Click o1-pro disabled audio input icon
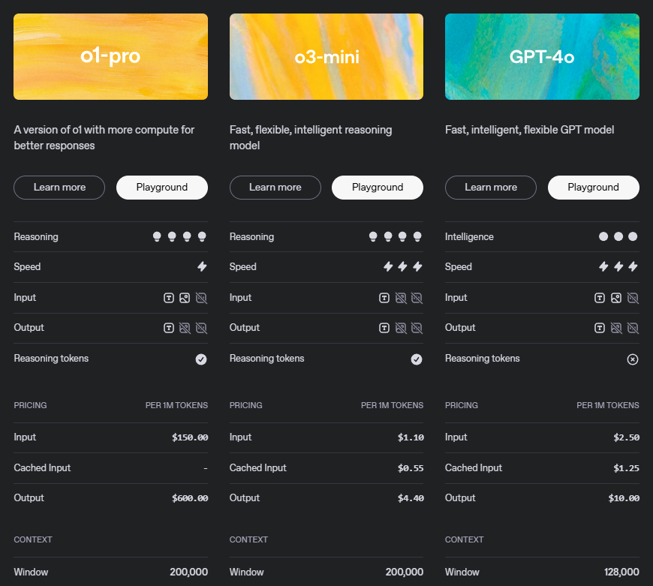The height and width of the screenshot is (586, 653). tap(201, 298)
